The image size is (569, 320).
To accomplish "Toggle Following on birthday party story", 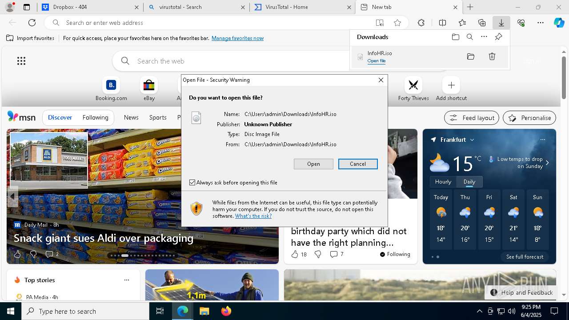I will coord(395,254).
